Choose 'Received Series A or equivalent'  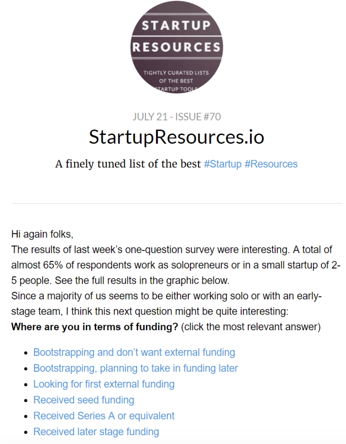(x=104, y=416)
